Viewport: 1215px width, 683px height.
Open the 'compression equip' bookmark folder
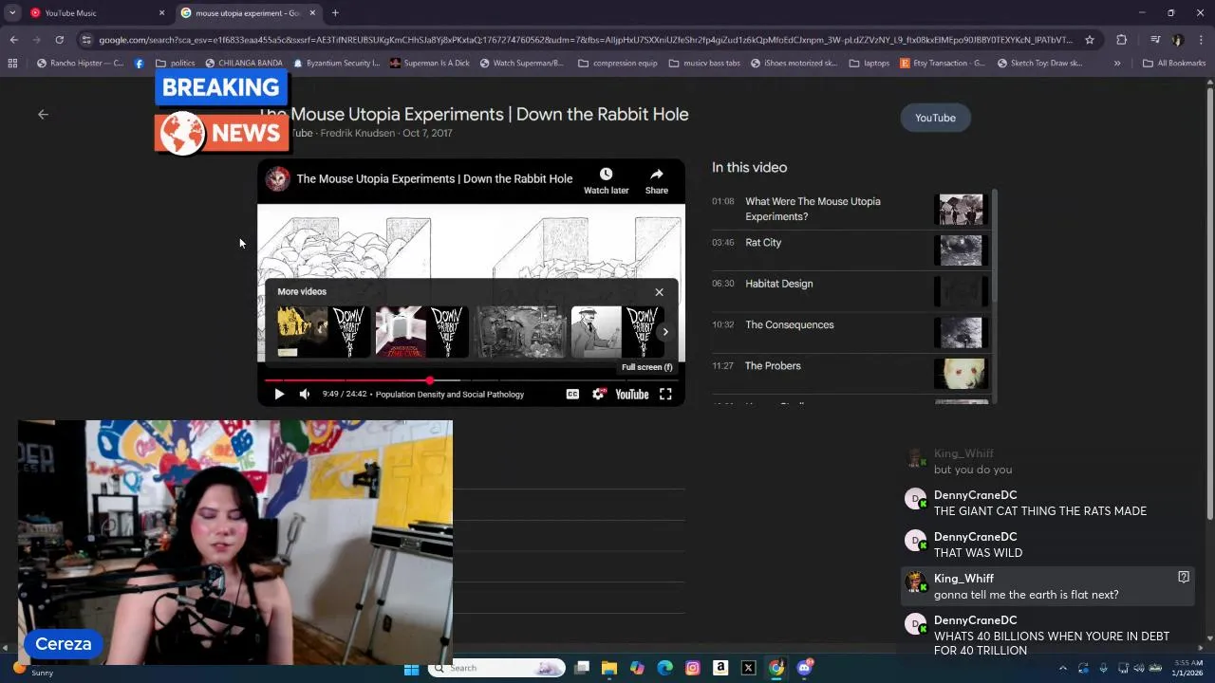pos(618,64)
